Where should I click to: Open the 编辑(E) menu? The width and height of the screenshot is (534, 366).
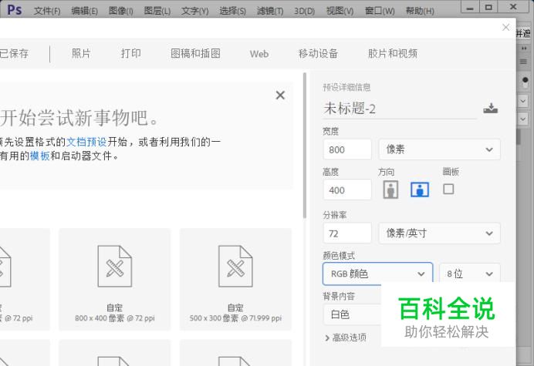point(84,11)
